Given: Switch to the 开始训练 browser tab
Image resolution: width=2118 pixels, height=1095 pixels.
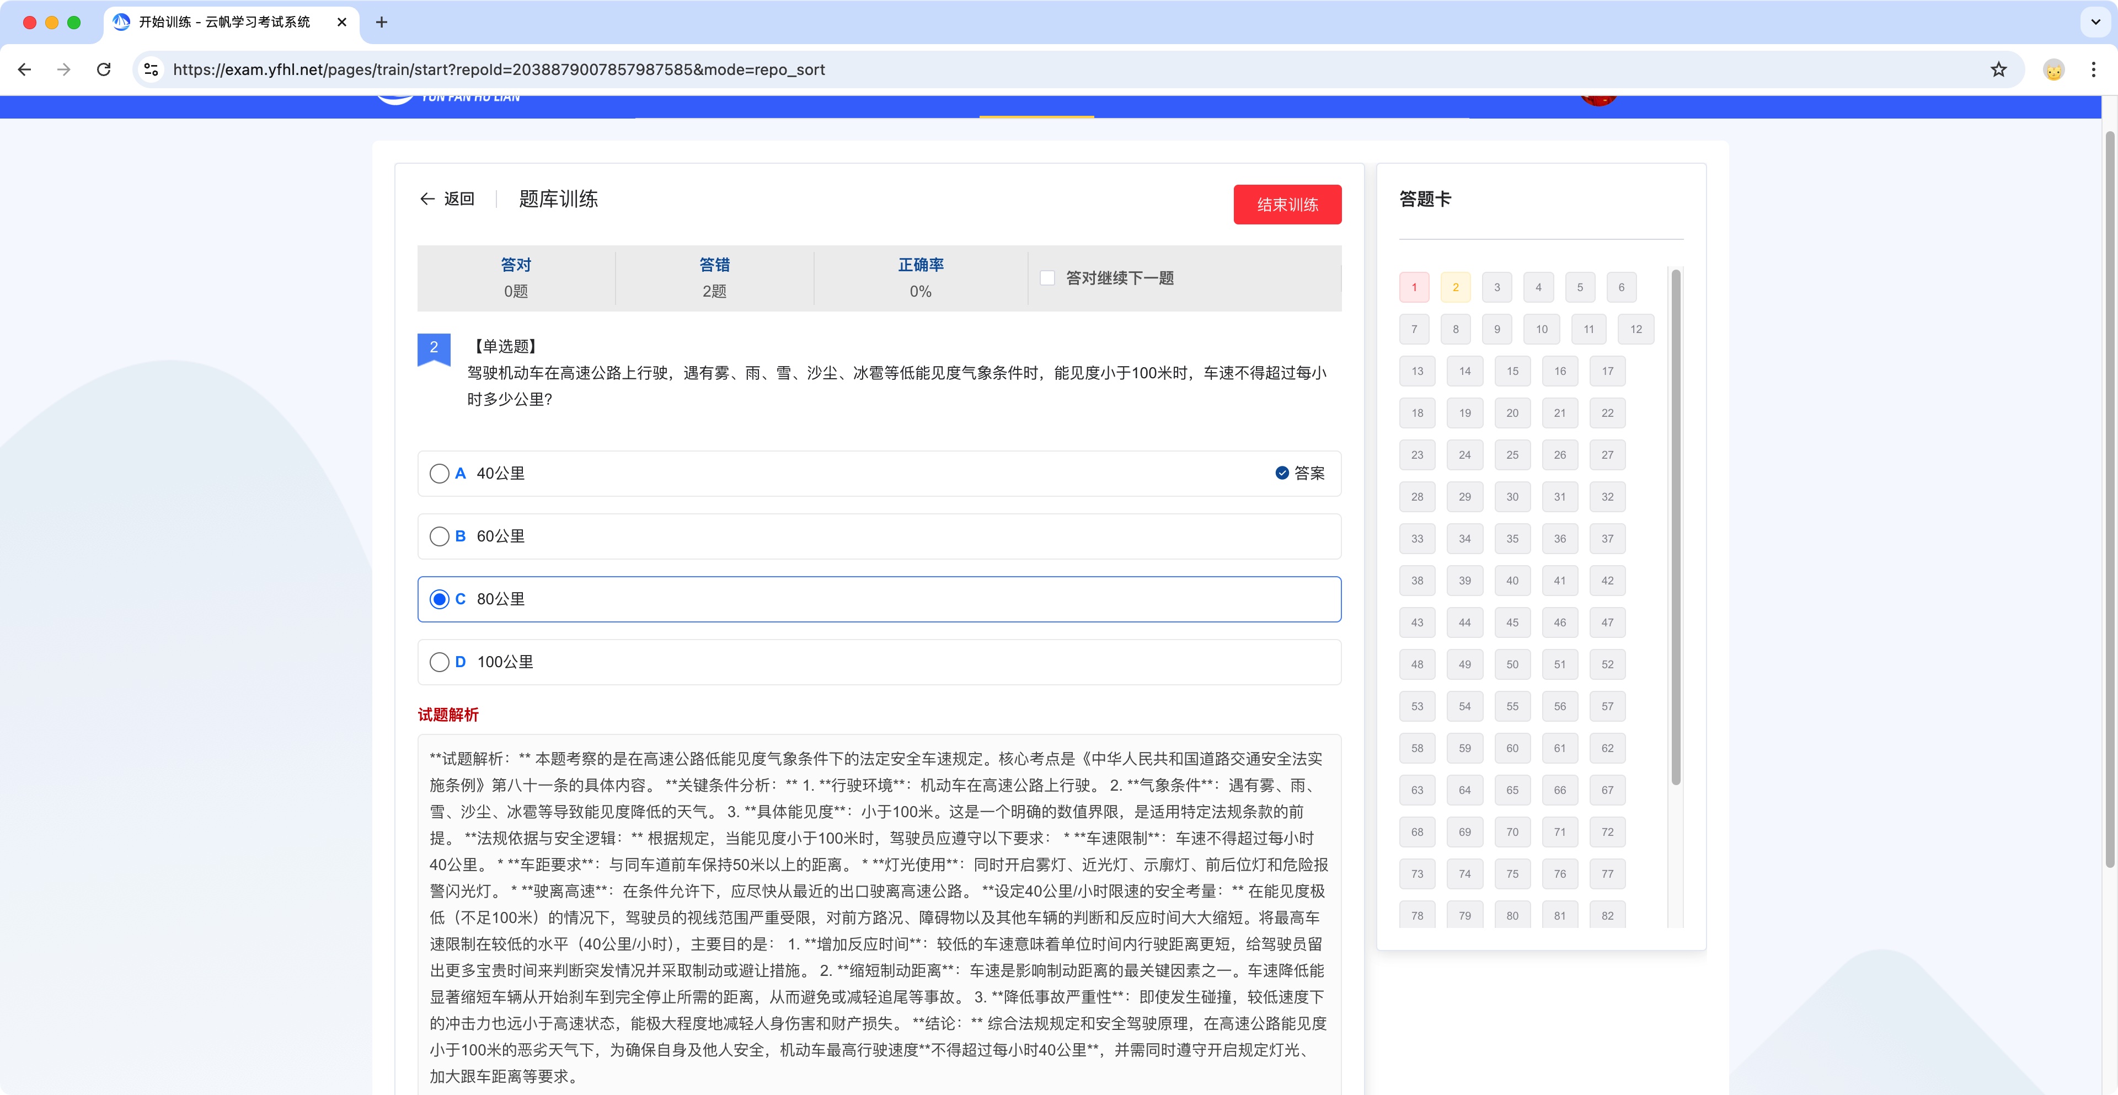Looking at the screenshot, I should (x=223, y=22).
